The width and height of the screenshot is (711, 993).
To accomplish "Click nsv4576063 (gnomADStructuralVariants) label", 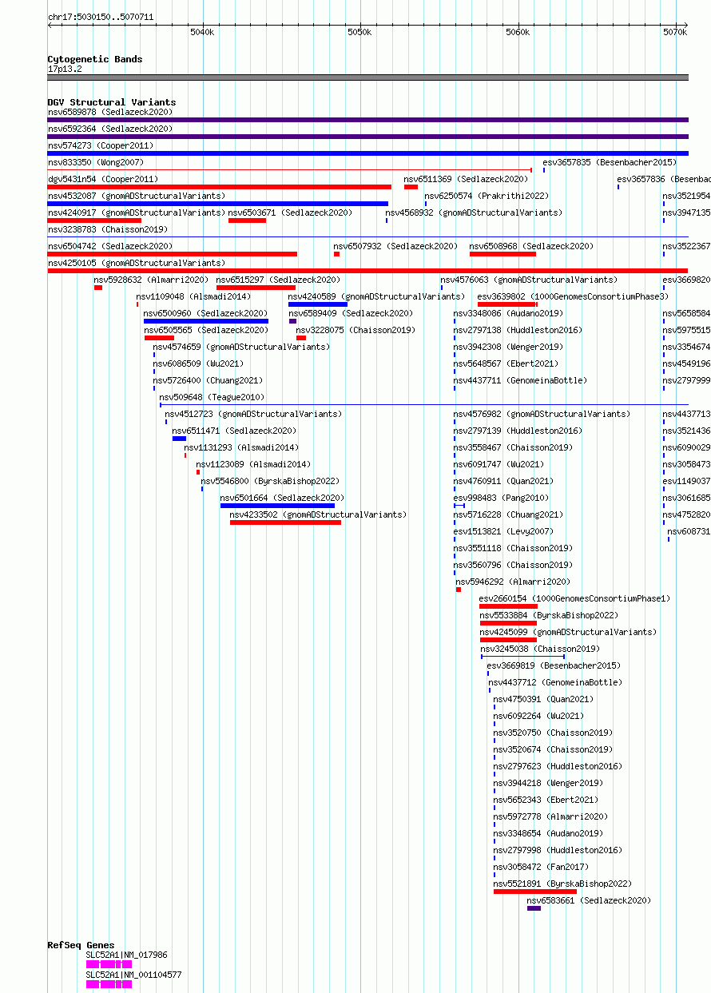I will 529,280.
